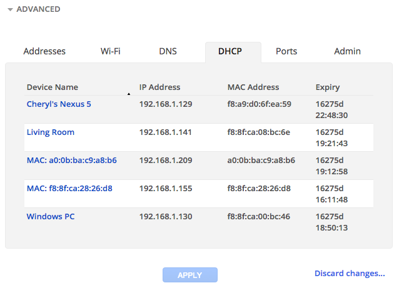
Task: Open the Wi-Fi tab
Action: [x=111, y=51]
